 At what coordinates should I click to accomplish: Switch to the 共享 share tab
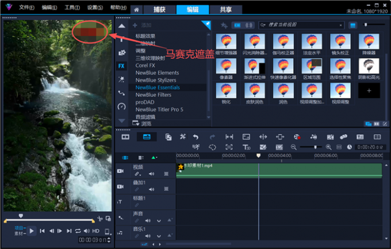click(225, 10)
